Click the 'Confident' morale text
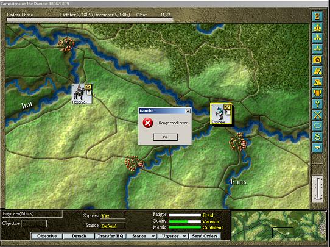 point(212,227)
